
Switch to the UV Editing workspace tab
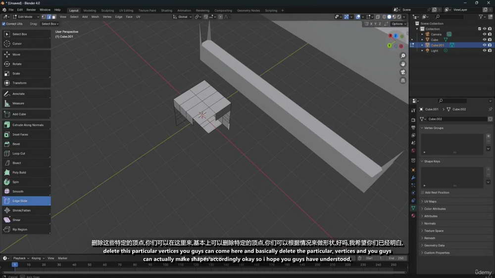126,10
